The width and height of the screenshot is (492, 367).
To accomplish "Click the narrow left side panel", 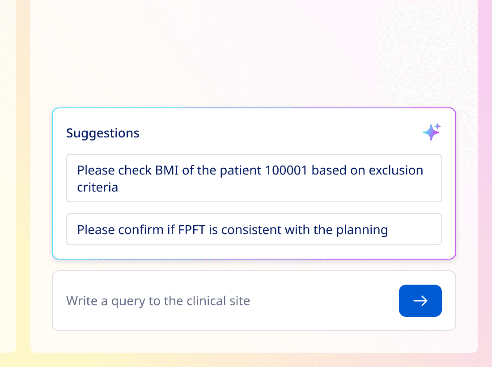I will tap(8, 179).
